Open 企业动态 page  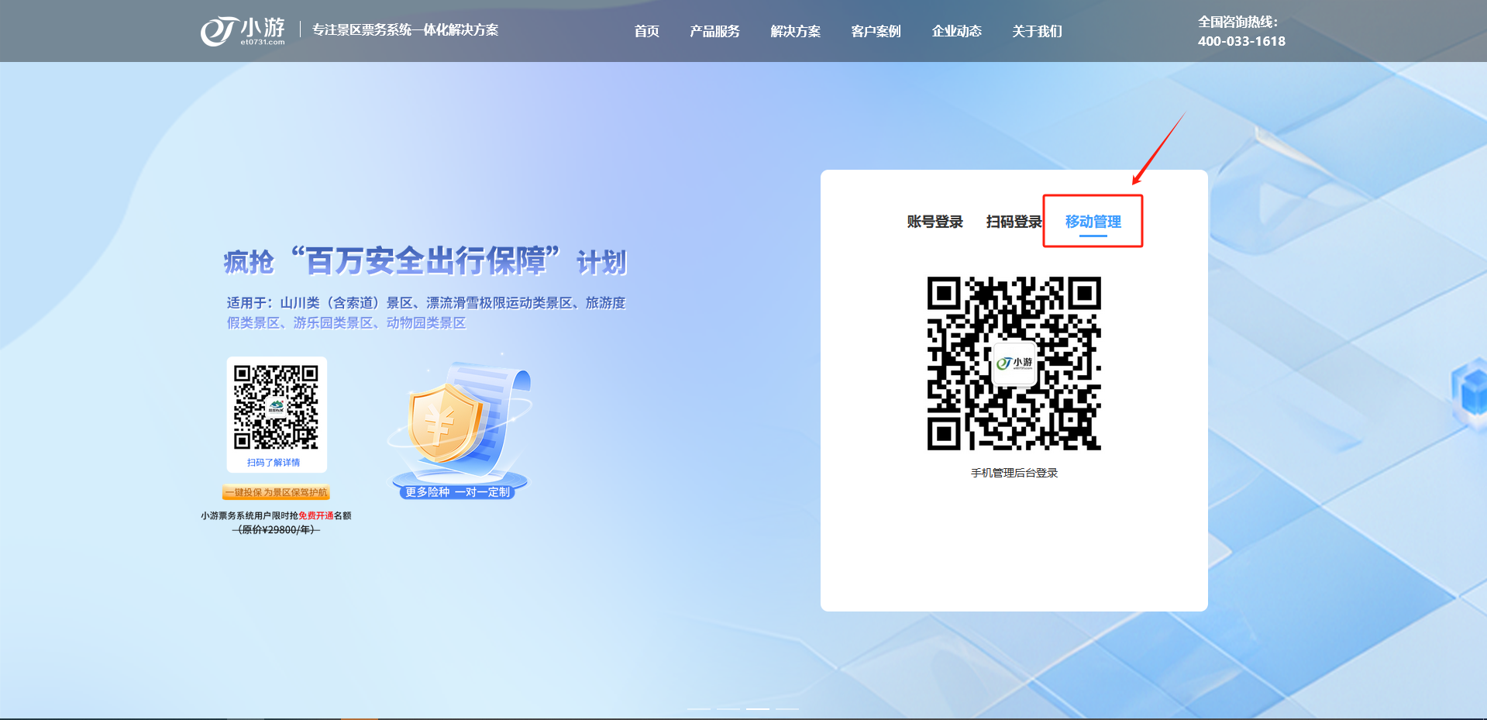click(956, 31)
